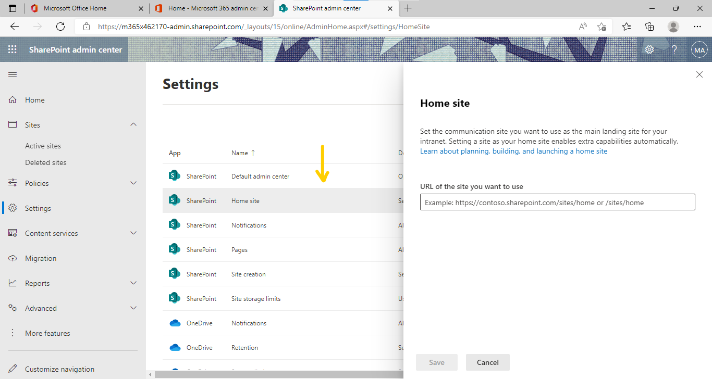Open the learn about home site link

coord(513,151)
